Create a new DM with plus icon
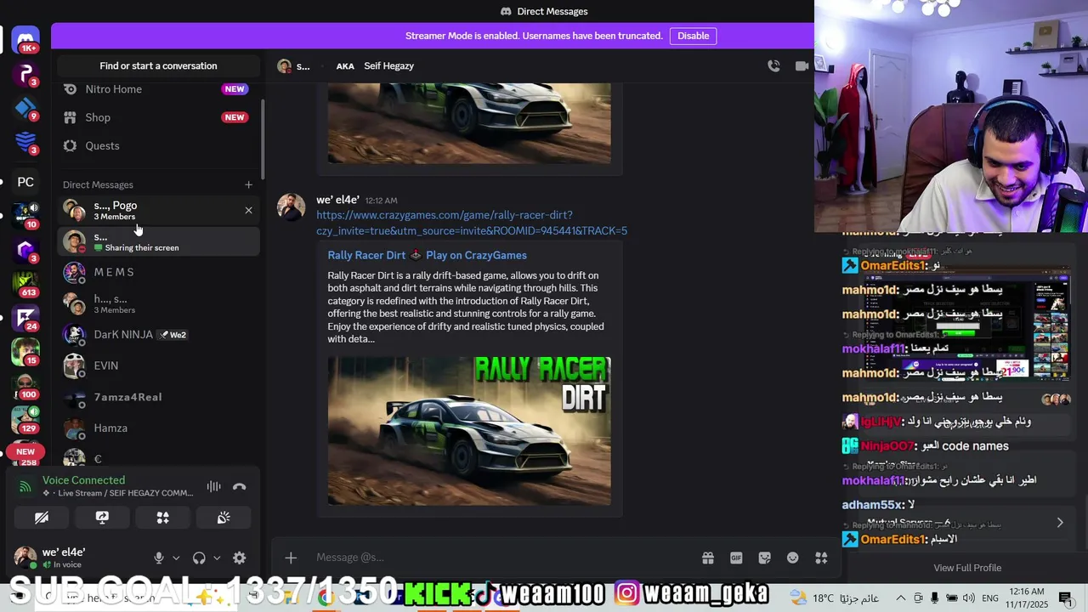 click(248, 184)
